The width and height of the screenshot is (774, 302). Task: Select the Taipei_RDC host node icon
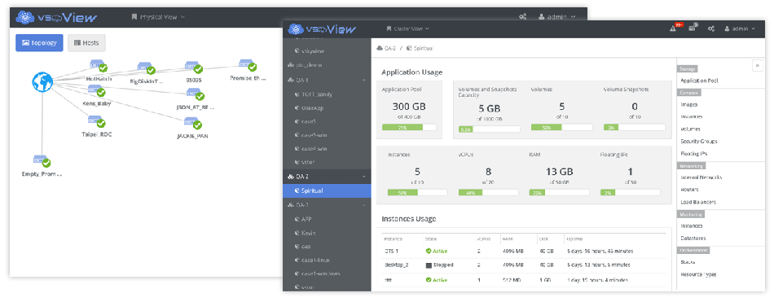[97, 121]
